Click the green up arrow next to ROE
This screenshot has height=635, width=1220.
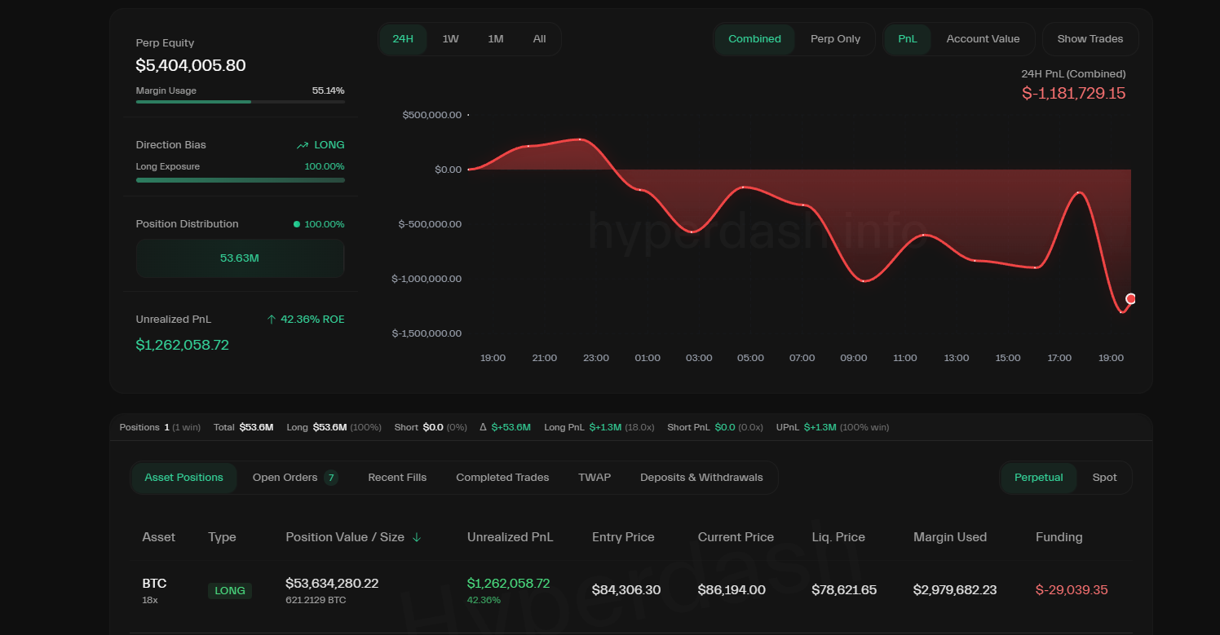272,320
